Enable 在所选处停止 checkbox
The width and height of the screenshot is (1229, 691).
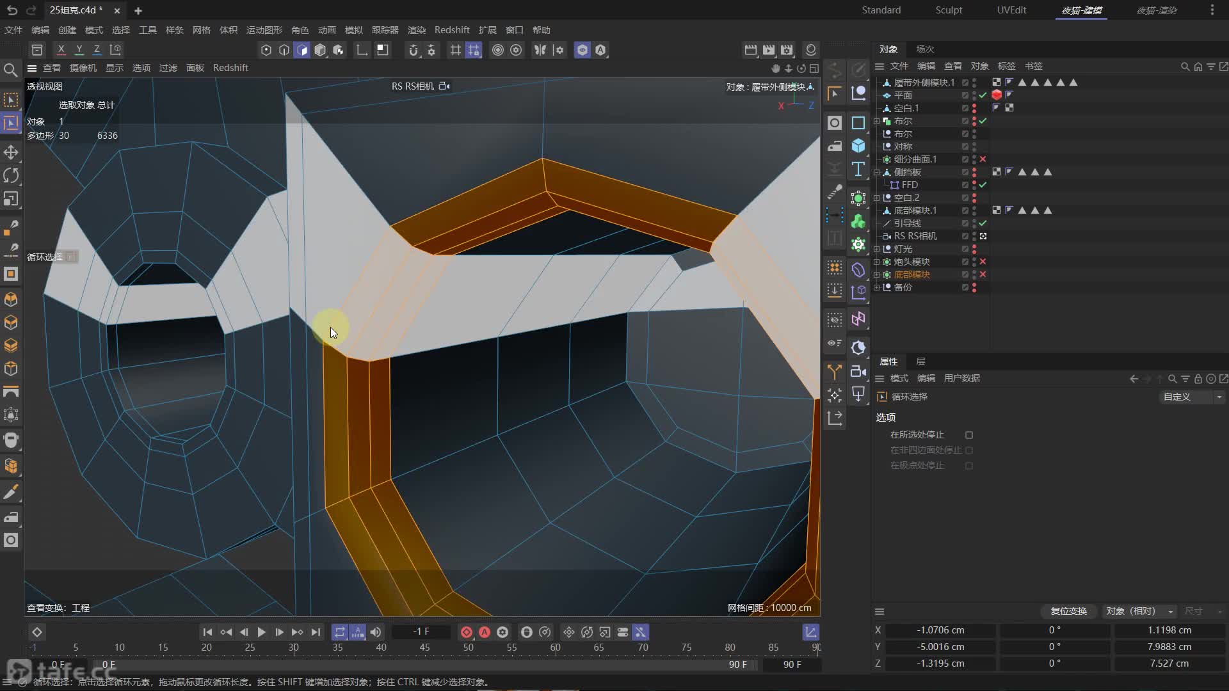coord(969,435)
